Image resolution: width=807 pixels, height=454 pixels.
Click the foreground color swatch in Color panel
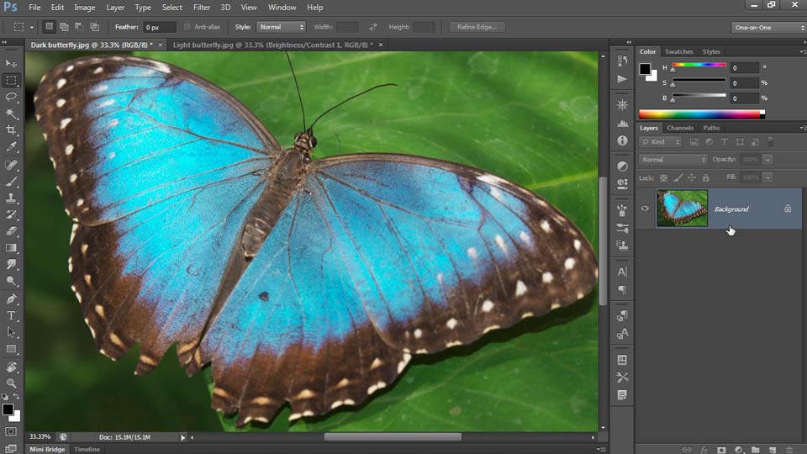click(x=645, y=69)
